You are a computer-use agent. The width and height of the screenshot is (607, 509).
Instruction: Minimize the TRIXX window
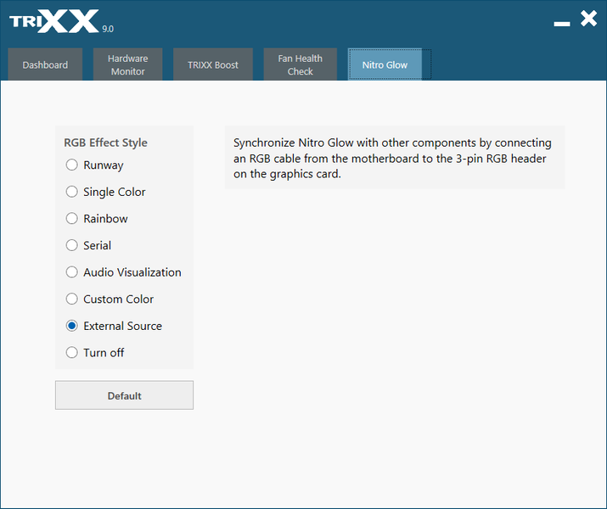562,24
